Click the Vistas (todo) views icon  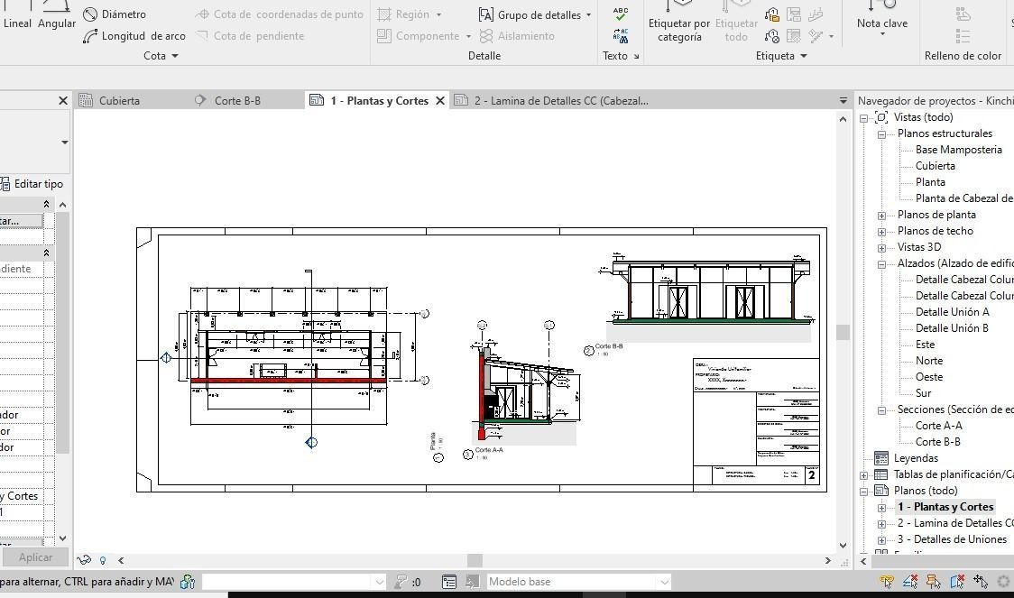coord(881,117)
